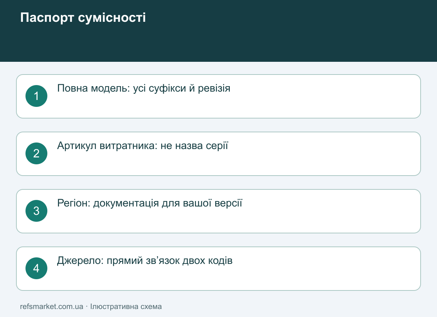Click the line "Артикул витратника: не назва серії"

pos(143,146)
